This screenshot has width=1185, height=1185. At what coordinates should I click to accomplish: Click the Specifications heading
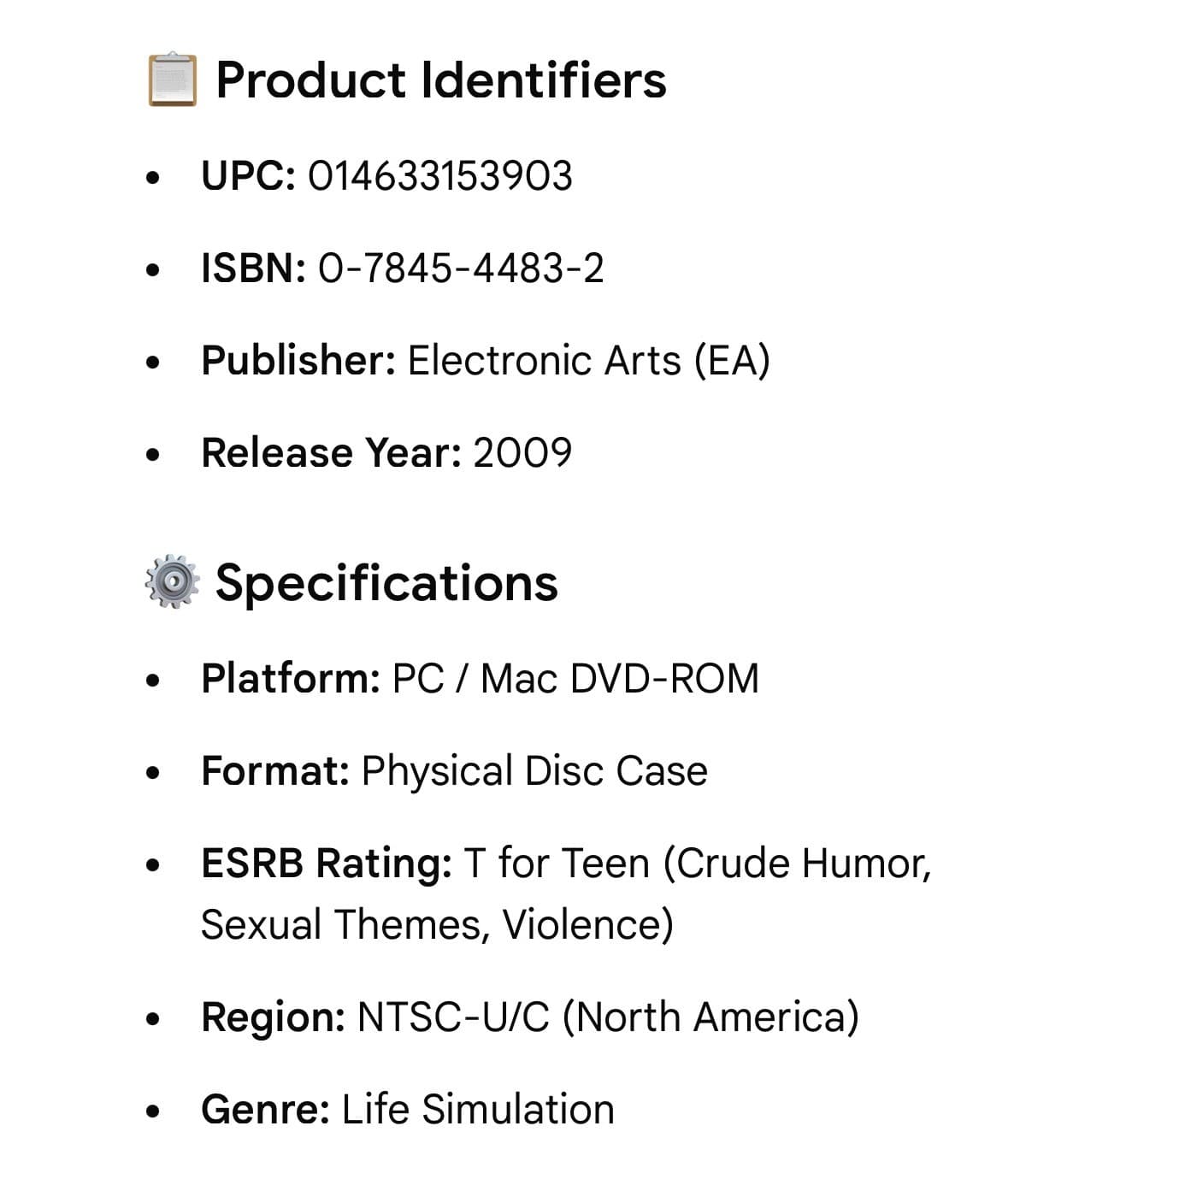tap(386, 583)
